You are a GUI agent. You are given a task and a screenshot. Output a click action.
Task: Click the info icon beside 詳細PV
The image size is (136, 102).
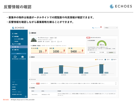click(x=53, y=48)
